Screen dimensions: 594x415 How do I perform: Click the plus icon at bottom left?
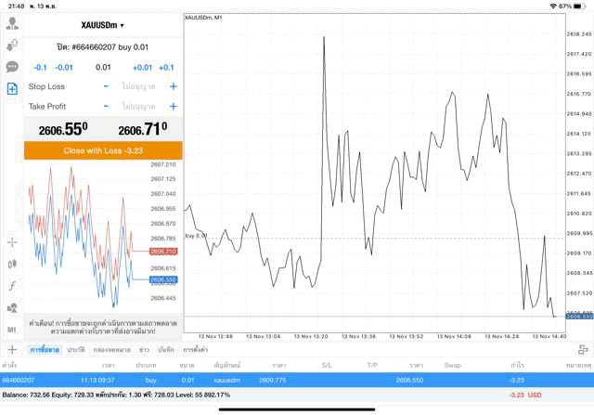click(12, 350)
